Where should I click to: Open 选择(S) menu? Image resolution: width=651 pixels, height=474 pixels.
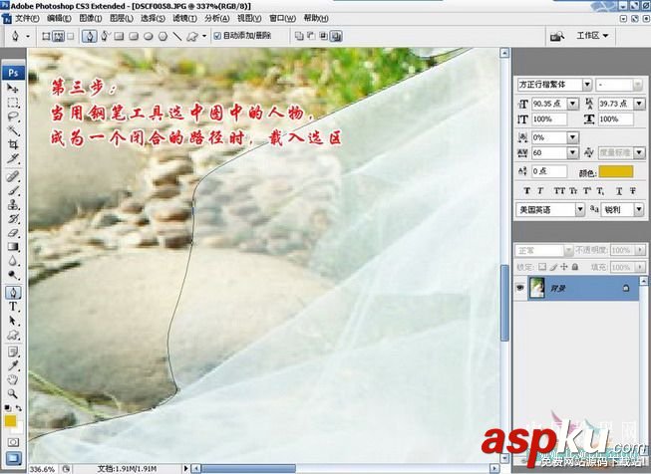tap(153, 18)
